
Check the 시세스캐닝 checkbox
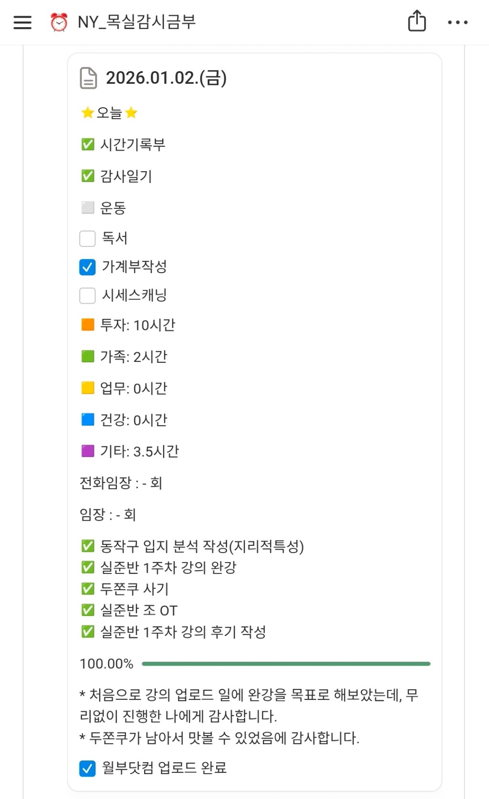pyautogui.click(x=87, y=296)
